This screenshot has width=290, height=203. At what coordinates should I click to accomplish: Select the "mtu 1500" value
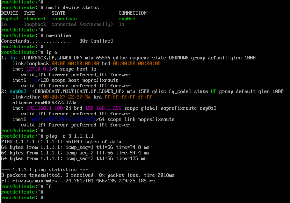[138, 91]
